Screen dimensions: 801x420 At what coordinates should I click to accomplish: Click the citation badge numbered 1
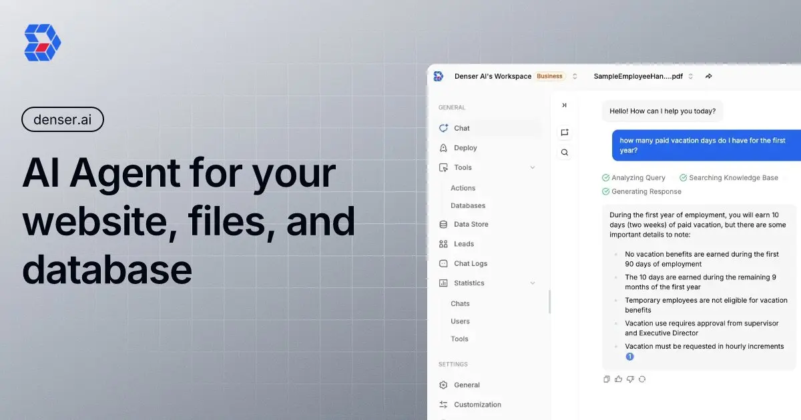tap(629, 356)
